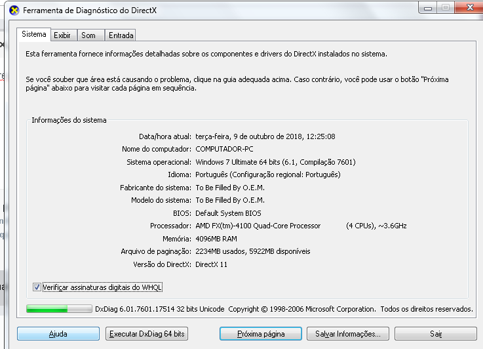Viewport: 483px width, 349px height.
Task: Click Fabricante do sistema value 'To Be Filled By O.E.M.'
Action: (x=230, y=188)
